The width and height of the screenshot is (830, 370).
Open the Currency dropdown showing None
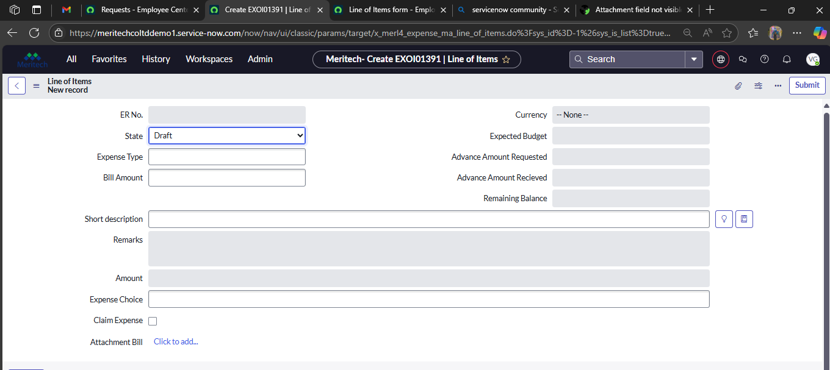[631, 115]
